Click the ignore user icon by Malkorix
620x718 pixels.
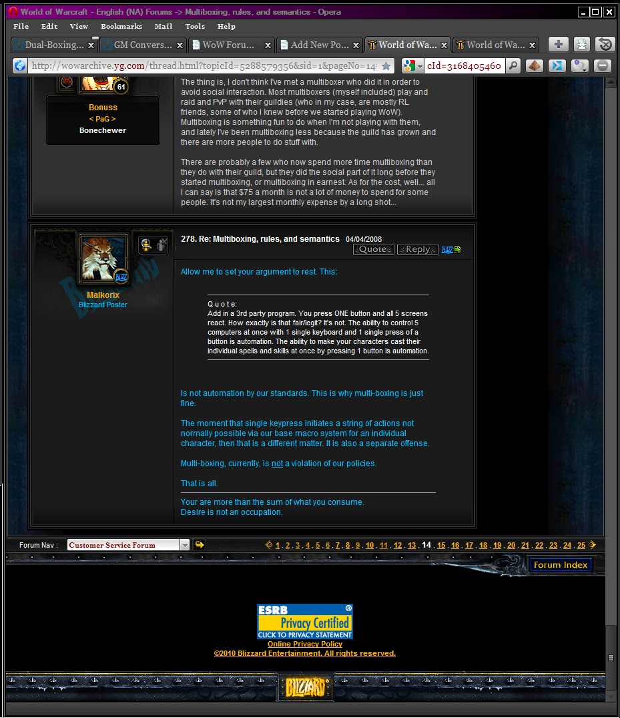[161, 245]
